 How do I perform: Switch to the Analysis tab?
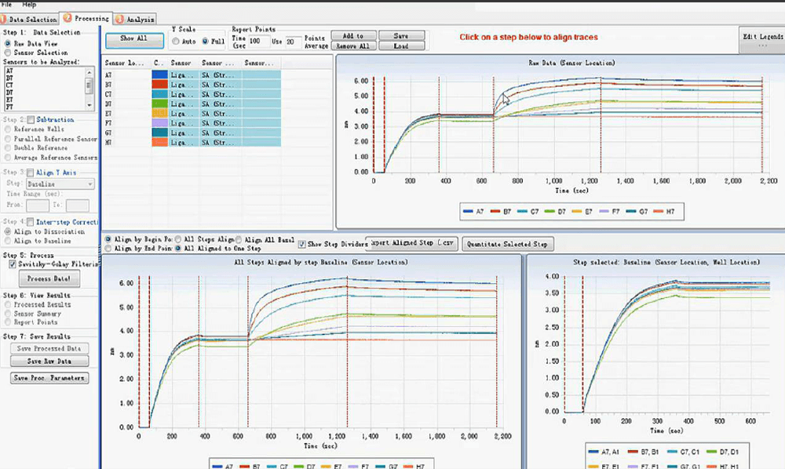(135, 20)
